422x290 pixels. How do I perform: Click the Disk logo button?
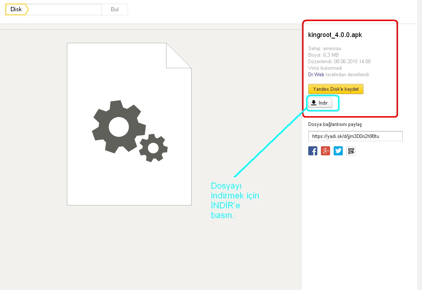pos(17,9)
